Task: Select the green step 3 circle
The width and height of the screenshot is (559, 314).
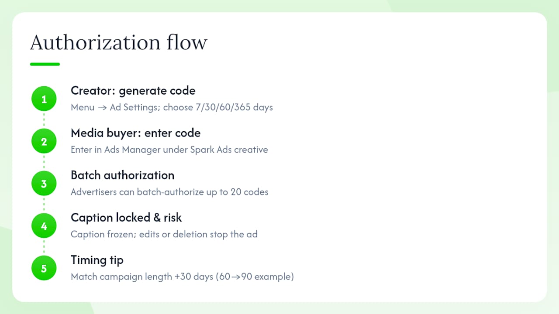Action: 44,184
